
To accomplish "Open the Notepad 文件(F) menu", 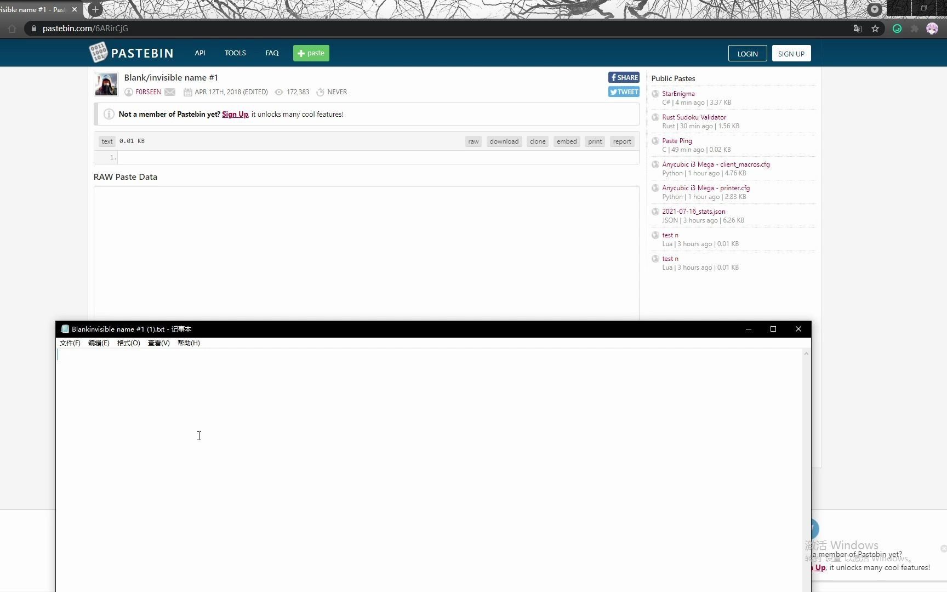I will [x=70, y=343].
